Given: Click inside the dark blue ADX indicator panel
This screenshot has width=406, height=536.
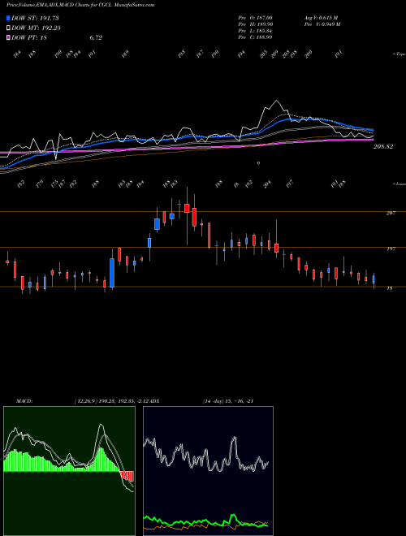Looking at the screenshot, I should (208, 471).
